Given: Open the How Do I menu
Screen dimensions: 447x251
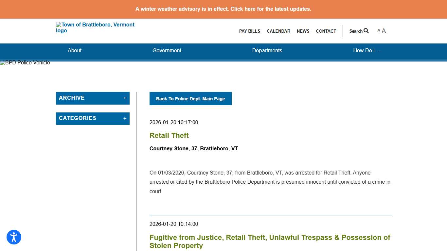Looking at the screenshot, I should [x=367, y=50].
